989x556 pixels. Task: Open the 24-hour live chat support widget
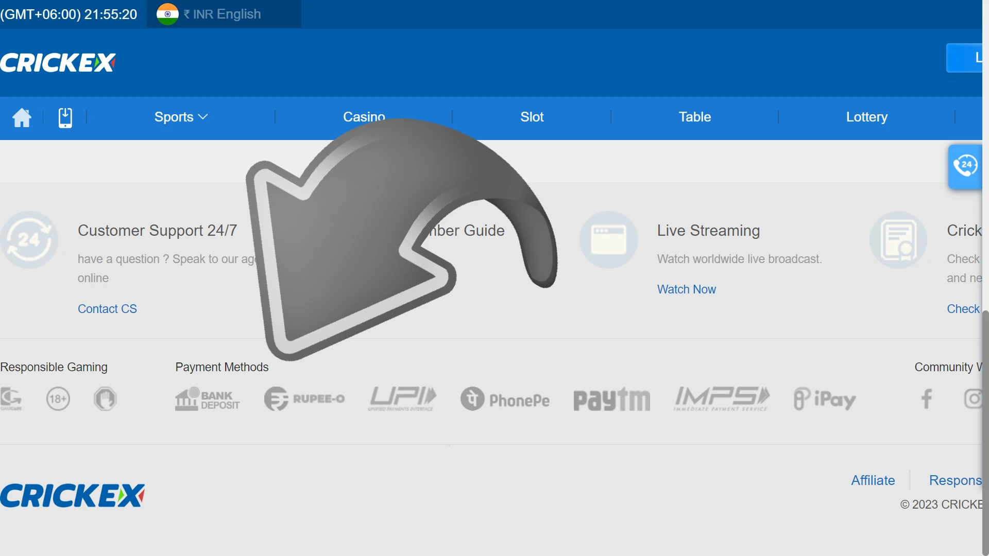pyautogui.click(x=965, y=166)
